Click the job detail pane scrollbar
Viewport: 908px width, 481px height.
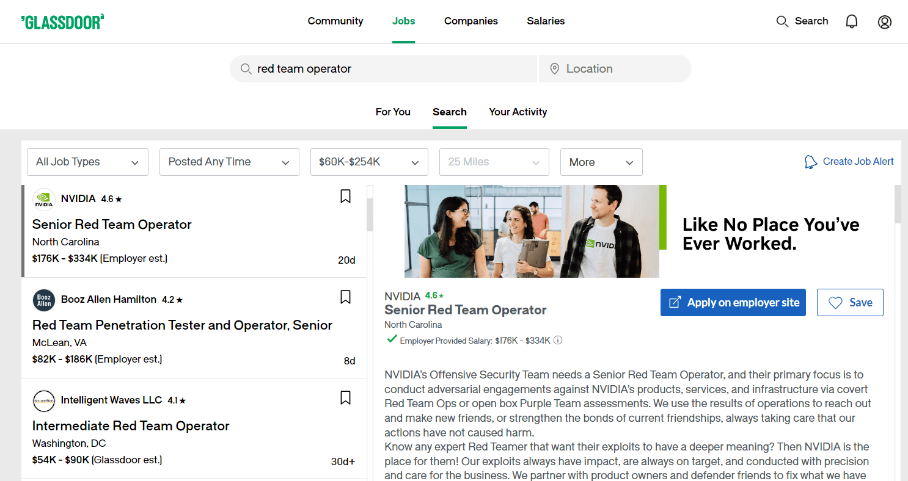pyautogui.click(x=898, y=204)
